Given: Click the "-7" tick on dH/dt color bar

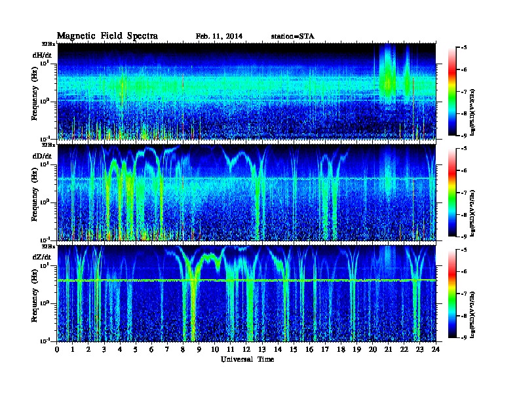Looking at the screenshot, I should pyautogui.click(x=464, y=91).
